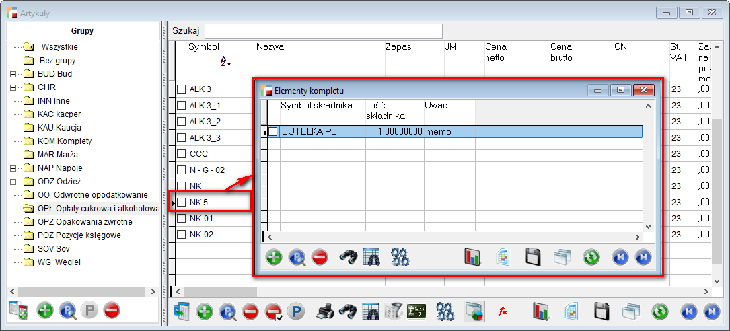
Task: Click into the Szukaj search field
Action: pos(323,31)
